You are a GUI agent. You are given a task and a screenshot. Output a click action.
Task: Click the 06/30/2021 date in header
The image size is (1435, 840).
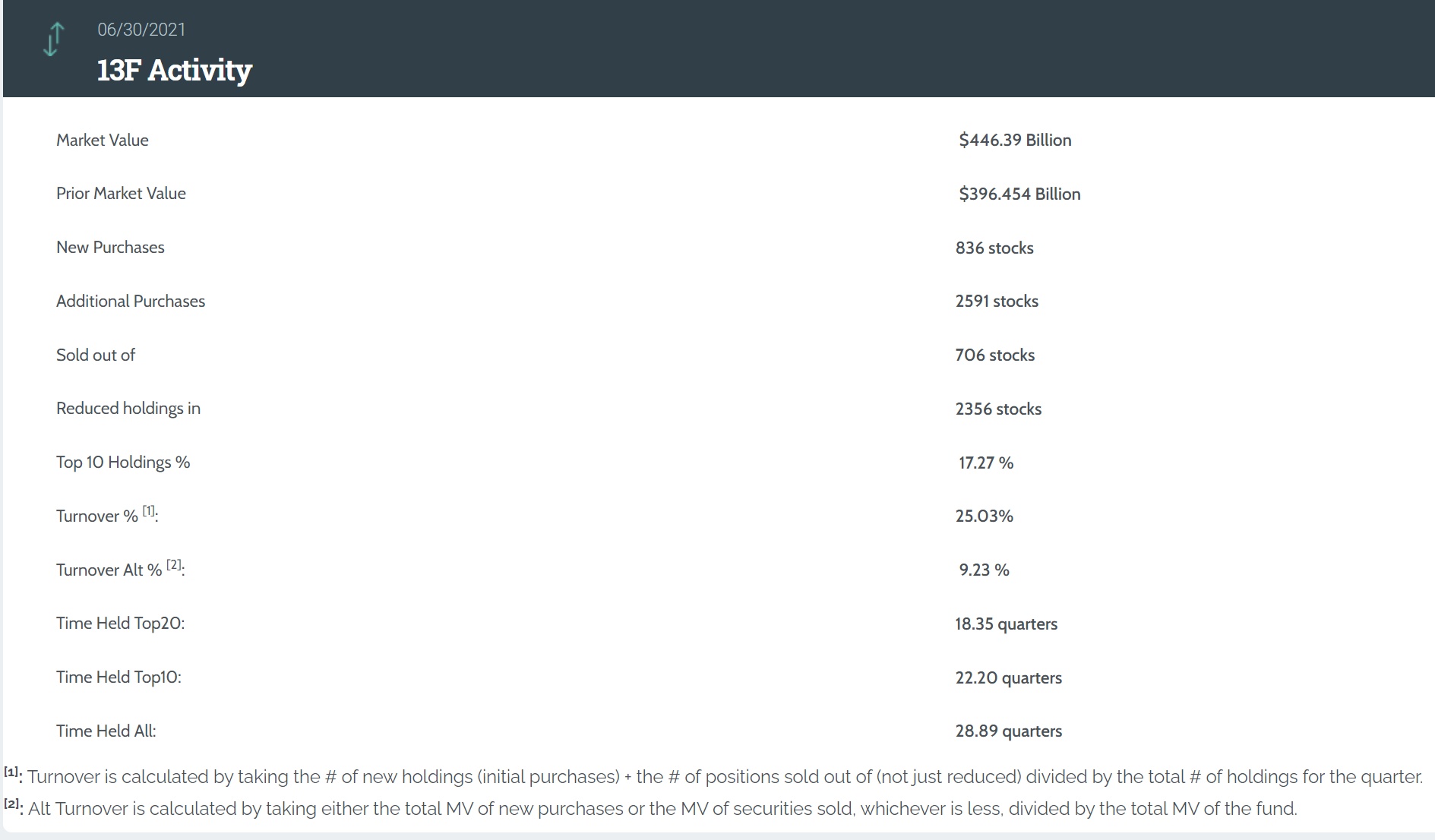tap(141, 30)
